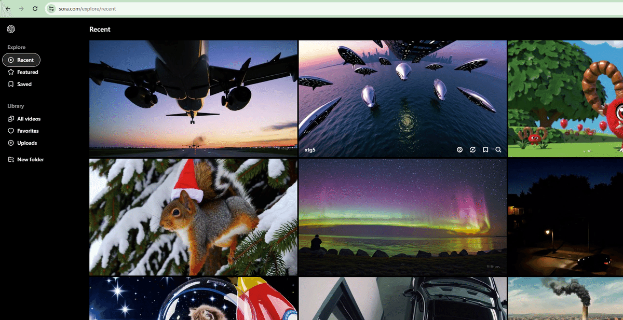Click the Favorites heart icon
Screen dimensions: 623x320
click(x=11, y=131)
